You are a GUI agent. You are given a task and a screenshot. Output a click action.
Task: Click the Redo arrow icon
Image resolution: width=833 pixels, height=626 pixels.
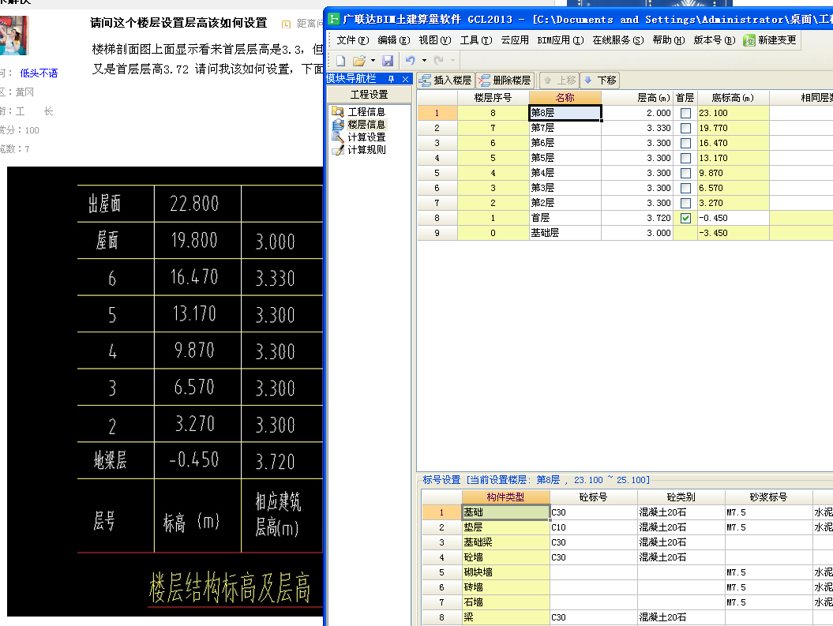(439, 61)
